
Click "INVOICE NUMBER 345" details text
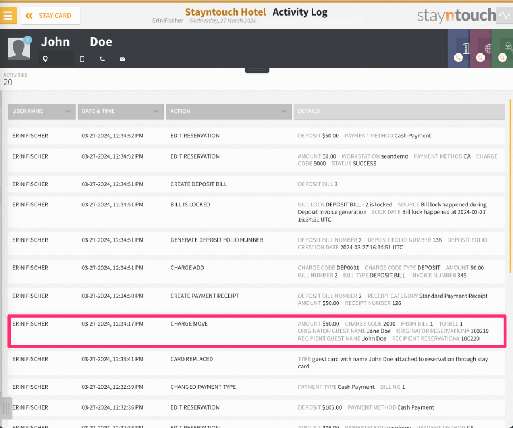[439, 275]
